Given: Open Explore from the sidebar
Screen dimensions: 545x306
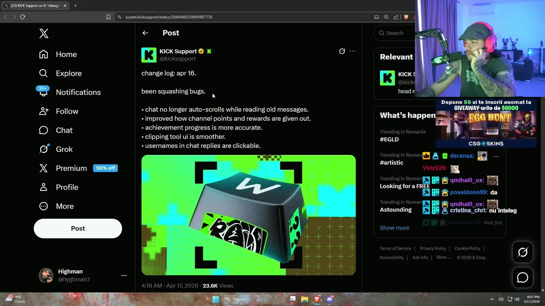Looking at the screenshot, I should (x=60, y=73).
